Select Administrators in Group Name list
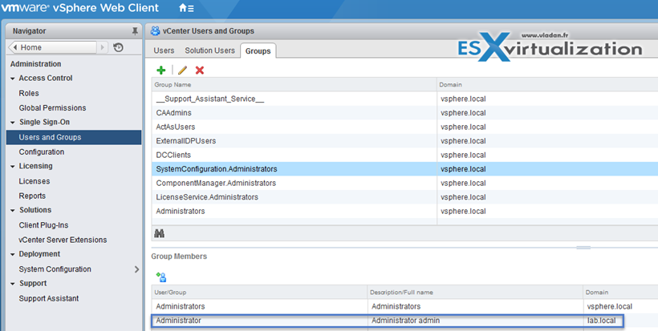Screen dimensions: 658x331 (x=405, y=211)
